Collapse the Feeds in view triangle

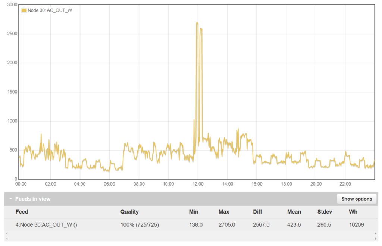tap(10, 199)
